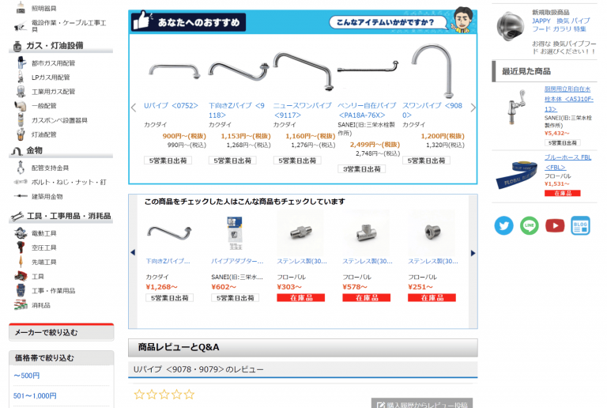607x408 pixels.
Task: Open ニュースワンパイプ <9117> product link
Action: [303, 111]
